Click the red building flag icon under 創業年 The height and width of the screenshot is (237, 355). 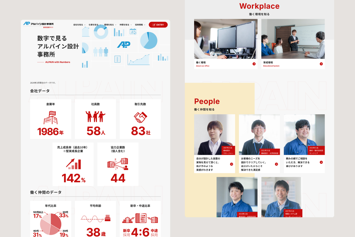tap(51, 118)
